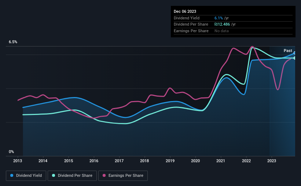Click the 0% y-axis label
Viewport: 301px width, 186px height.
[x=11, y=152]
